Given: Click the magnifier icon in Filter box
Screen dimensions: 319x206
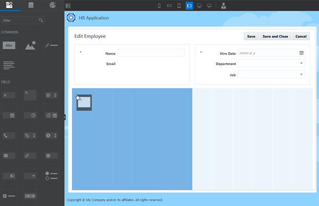Looking at the screenshot, I should coord(41,20).
